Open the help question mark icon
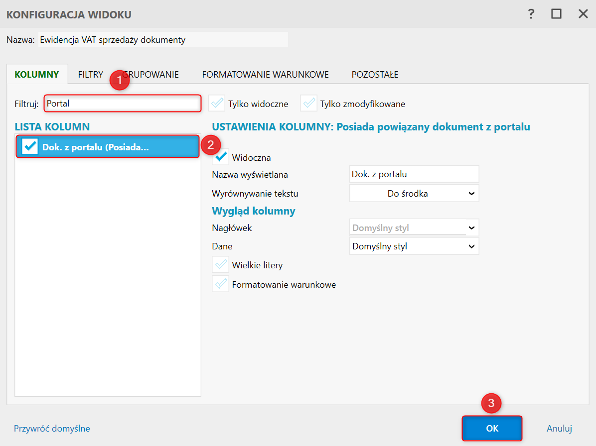The width and height of the screenshot is (596, 446). click(x=531, y=14)
